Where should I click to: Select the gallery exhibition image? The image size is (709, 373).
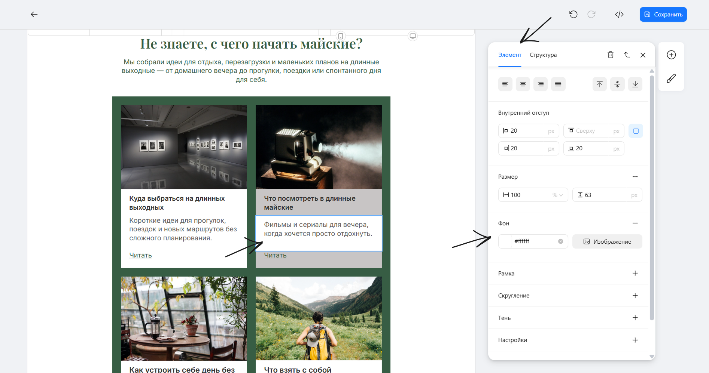coord(184,147)
